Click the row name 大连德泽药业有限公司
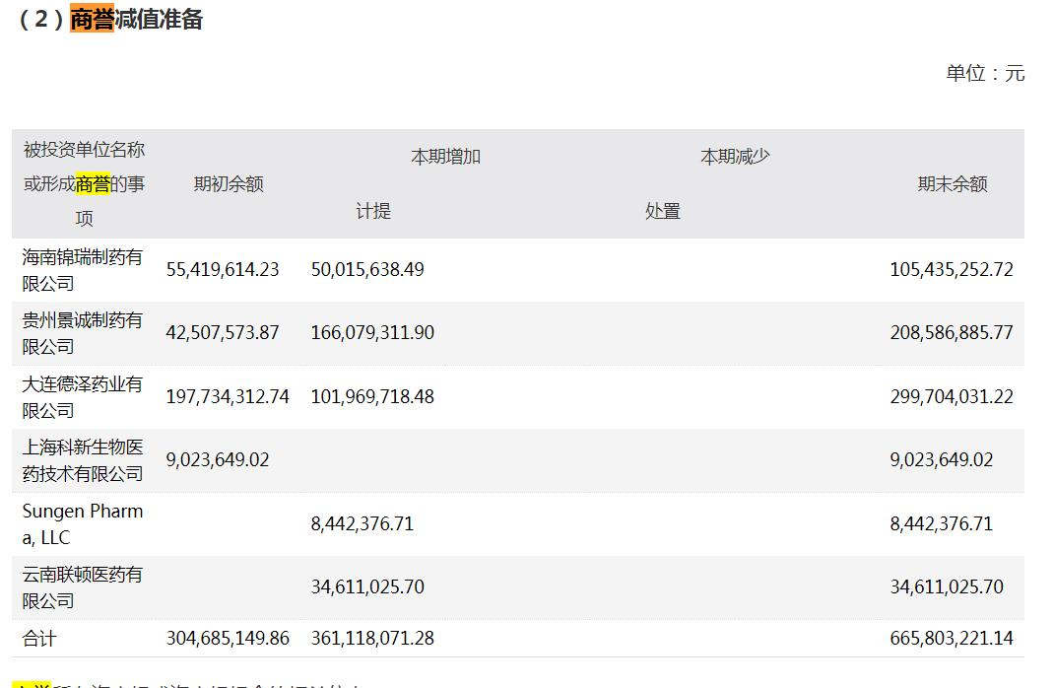The height and width of the screenshot is (688, 1054). (x=82, y=397)
